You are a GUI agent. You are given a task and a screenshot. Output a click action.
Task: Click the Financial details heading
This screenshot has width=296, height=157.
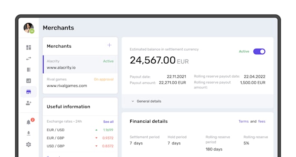148,121
